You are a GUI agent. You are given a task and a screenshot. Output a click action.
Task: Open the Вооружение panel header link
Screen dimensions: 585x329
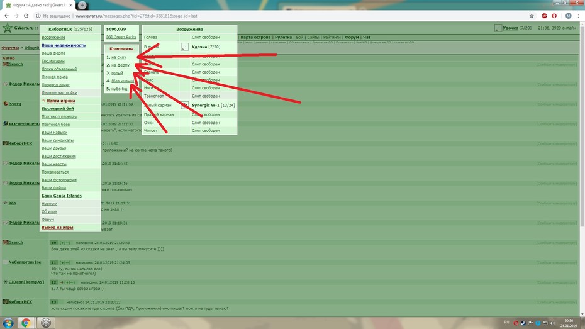tap(189, 29)
